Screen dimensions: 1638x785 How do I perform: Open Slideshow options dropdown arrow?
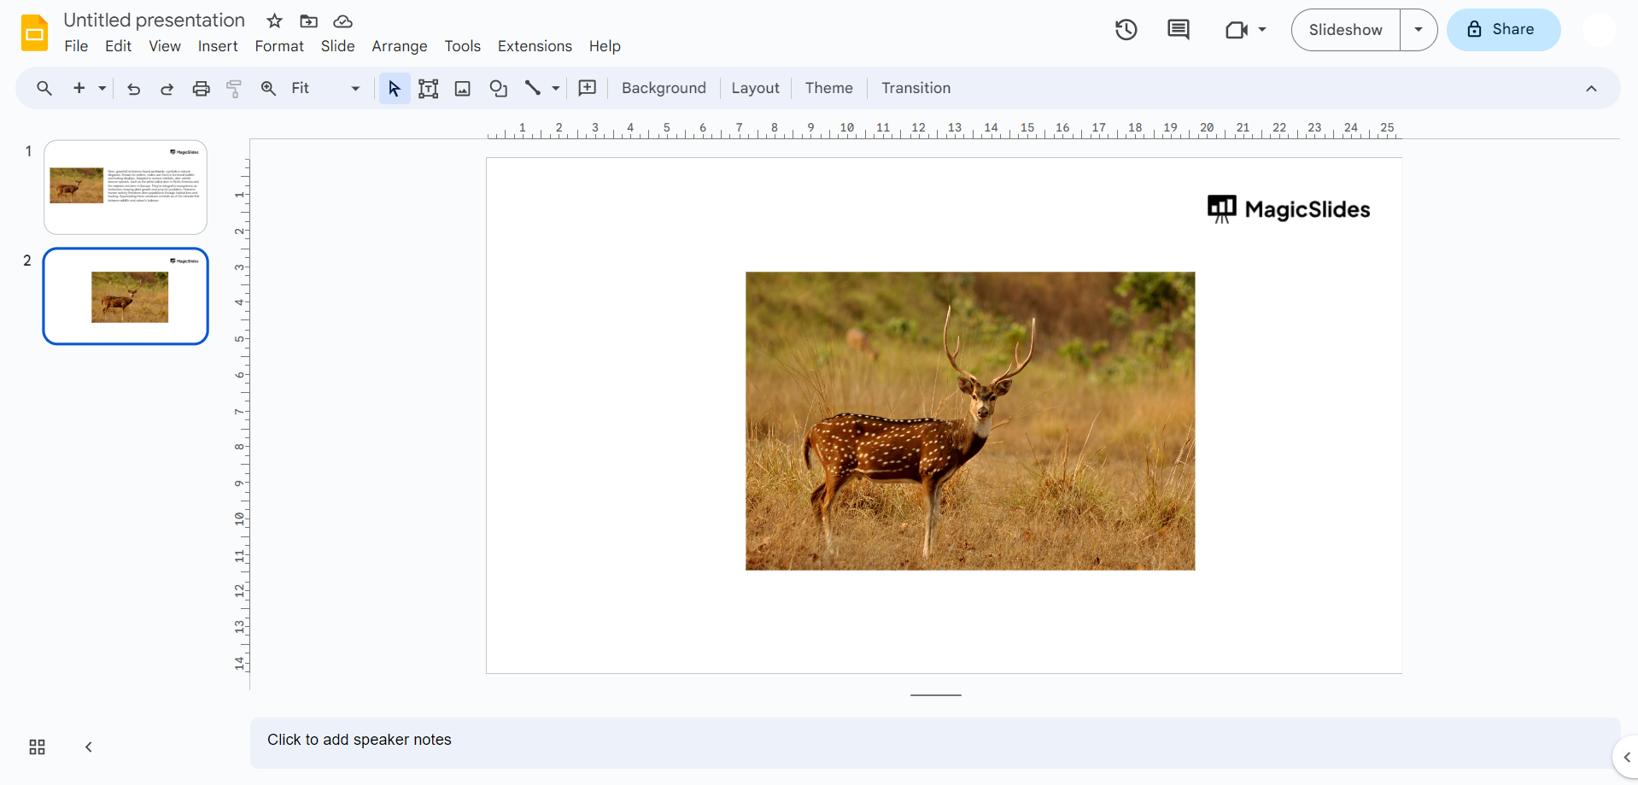pyautogui.click(x=1419, y=30)
